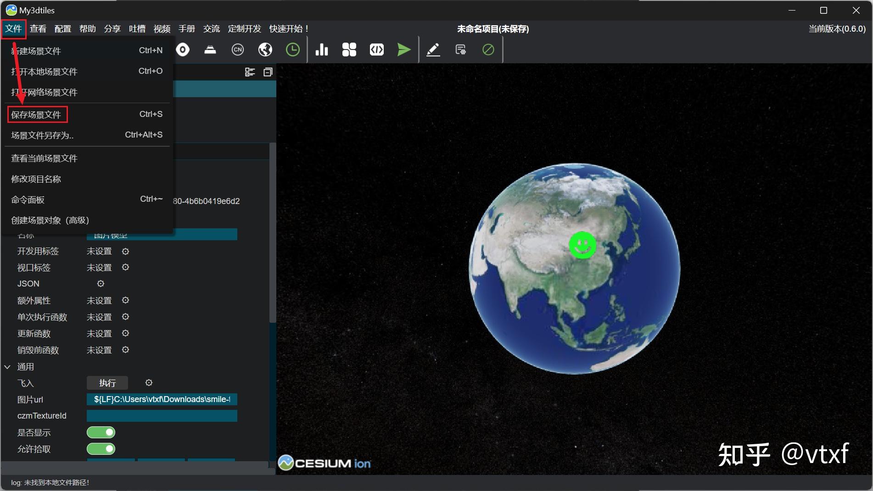
Task: Open the 帮助 menu
Action: [x=88, y=29]
